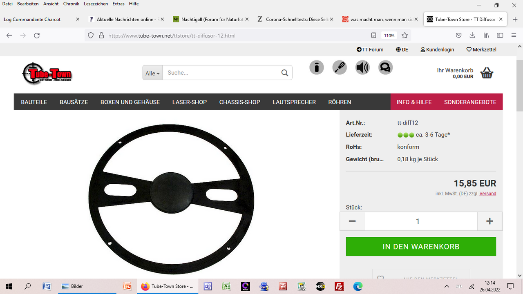Open the SONDERANGEBOTE menu
The height and width of the screenshot is (294, 523).
[470, 102]
